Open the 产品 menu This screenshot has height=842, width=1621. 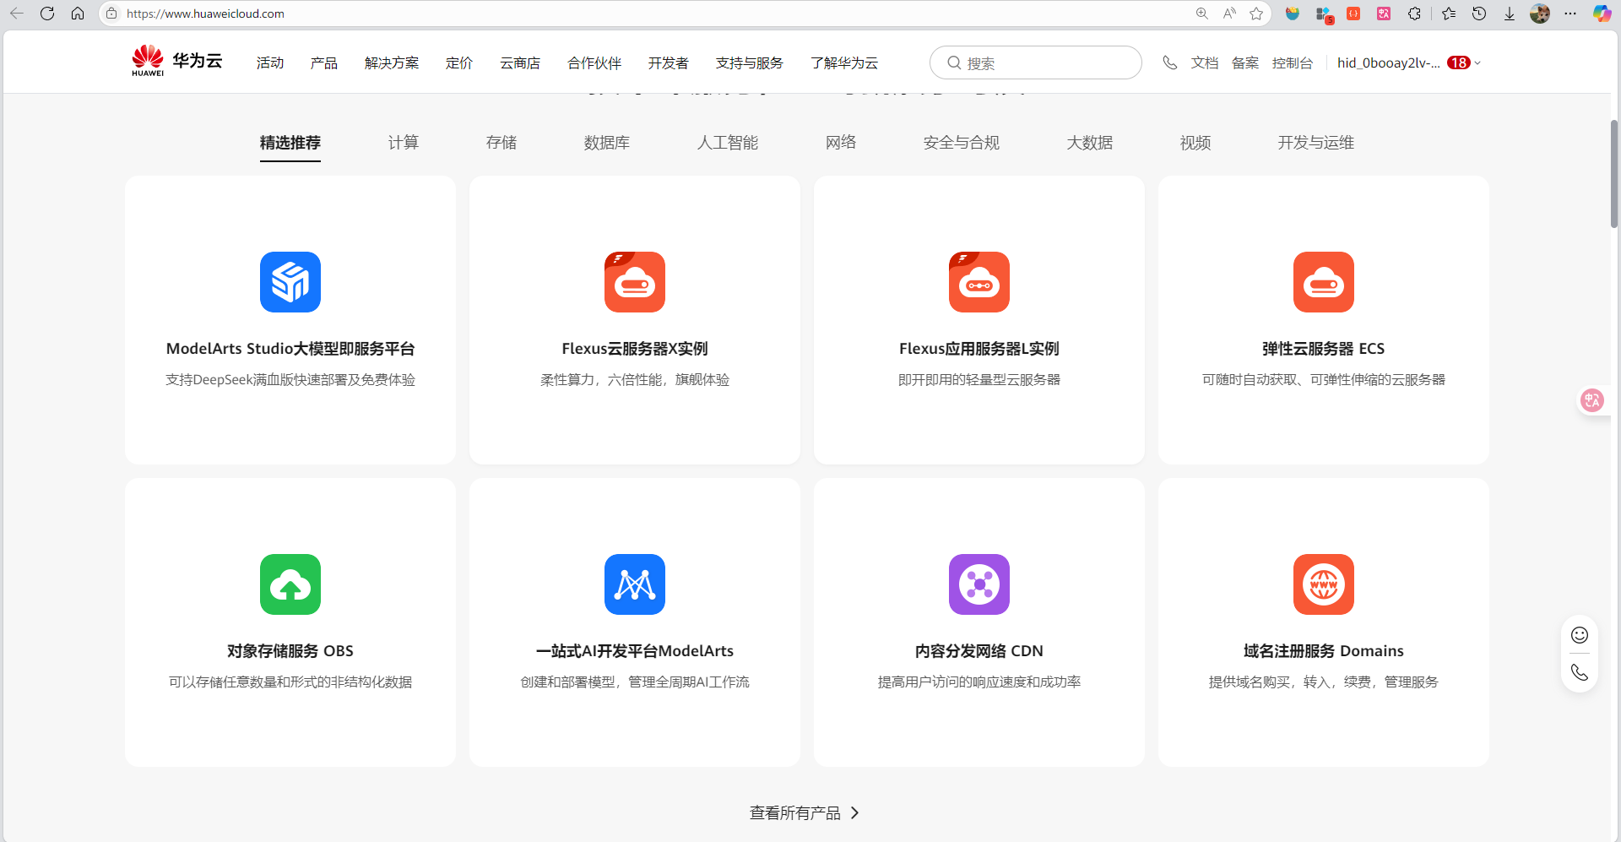(x=324, y=62)
